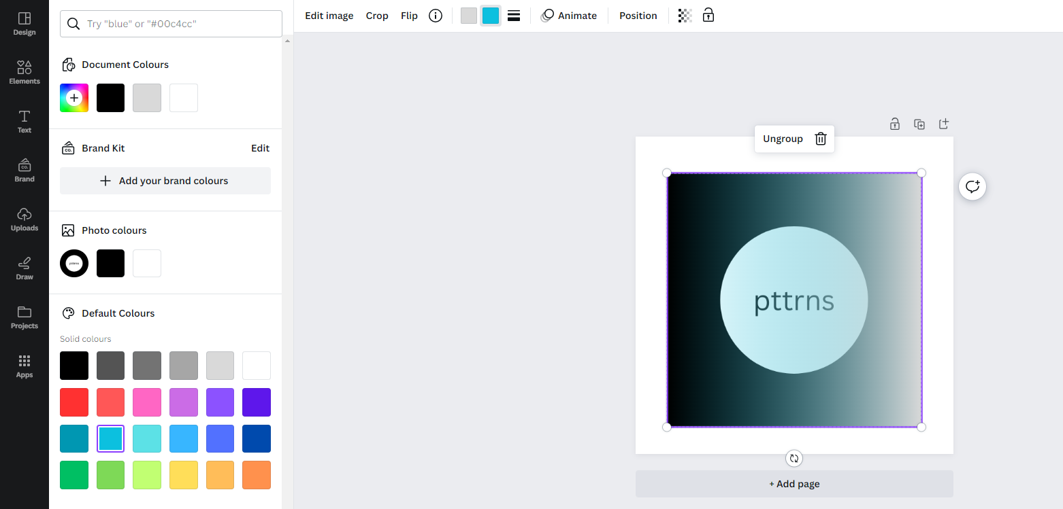The width and height of the screenshot is (1063, 509).
Task: Click the rotate handle below the canvas
Action: point(794,458)
